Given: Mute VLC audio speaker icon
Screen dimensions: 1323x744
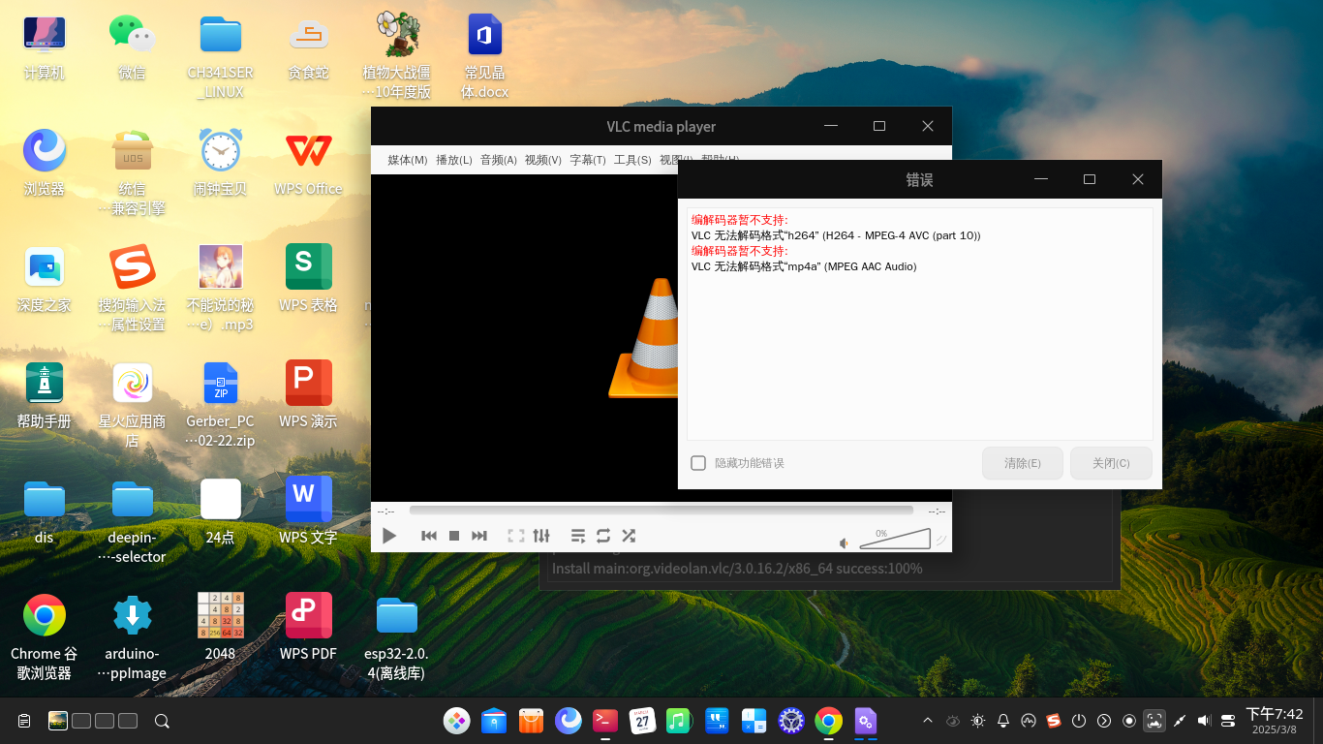Looking at the screenshot, I should (845, 542).
